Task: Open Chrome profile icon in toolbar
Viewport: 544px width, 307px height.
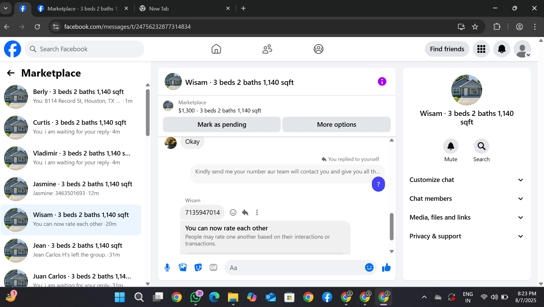Action: pos(519,27)
